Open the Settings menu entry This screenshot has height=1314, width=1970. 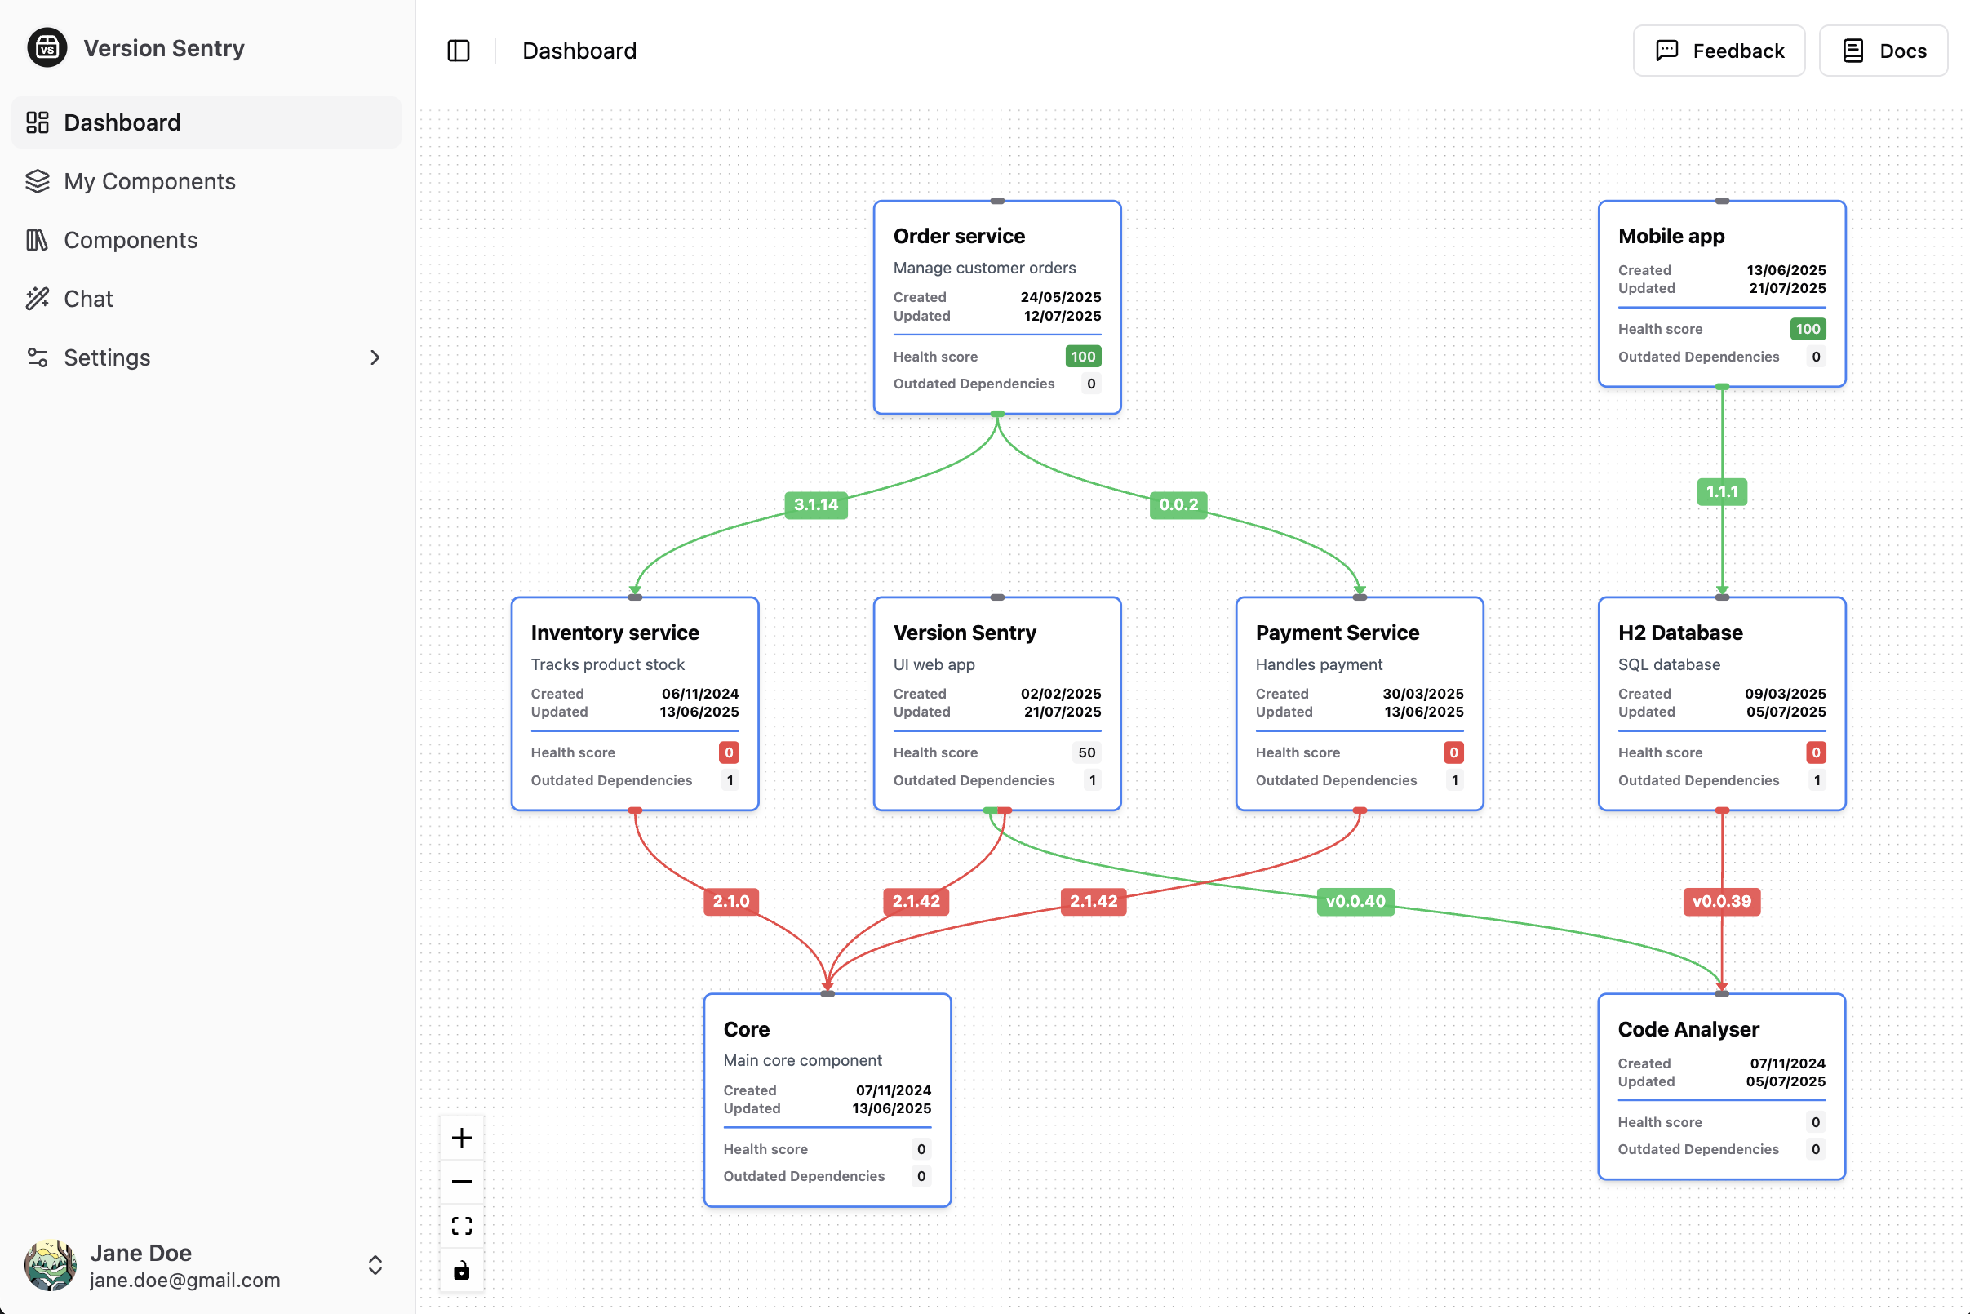pyautogui.click(x=206, y=357)
